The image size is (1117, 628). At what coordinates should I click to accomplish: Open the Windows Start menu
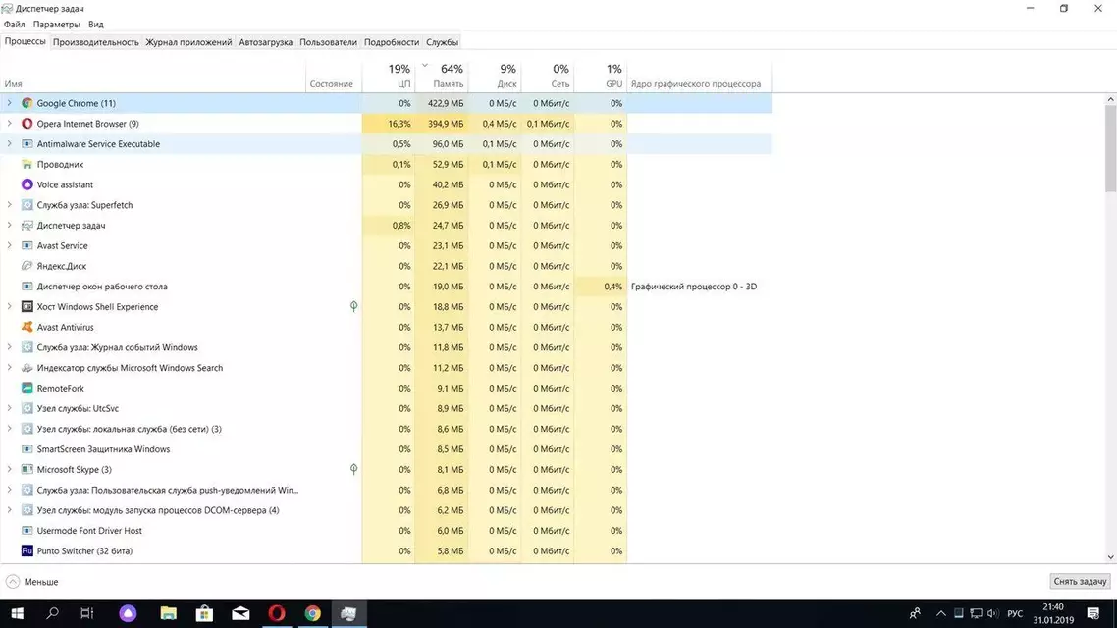pyautogui.click(x=17, y=613)
